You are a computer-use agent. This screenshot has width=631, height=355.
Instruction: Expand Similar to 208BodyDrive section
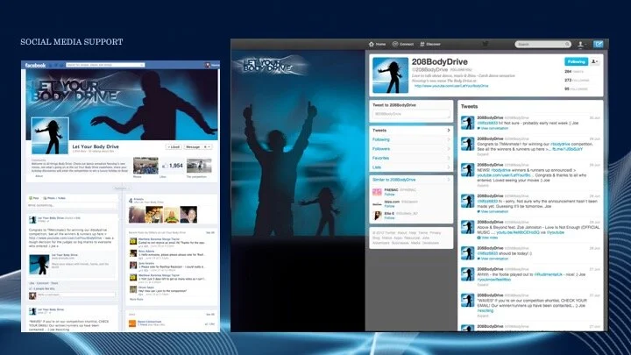coord(411,180)
